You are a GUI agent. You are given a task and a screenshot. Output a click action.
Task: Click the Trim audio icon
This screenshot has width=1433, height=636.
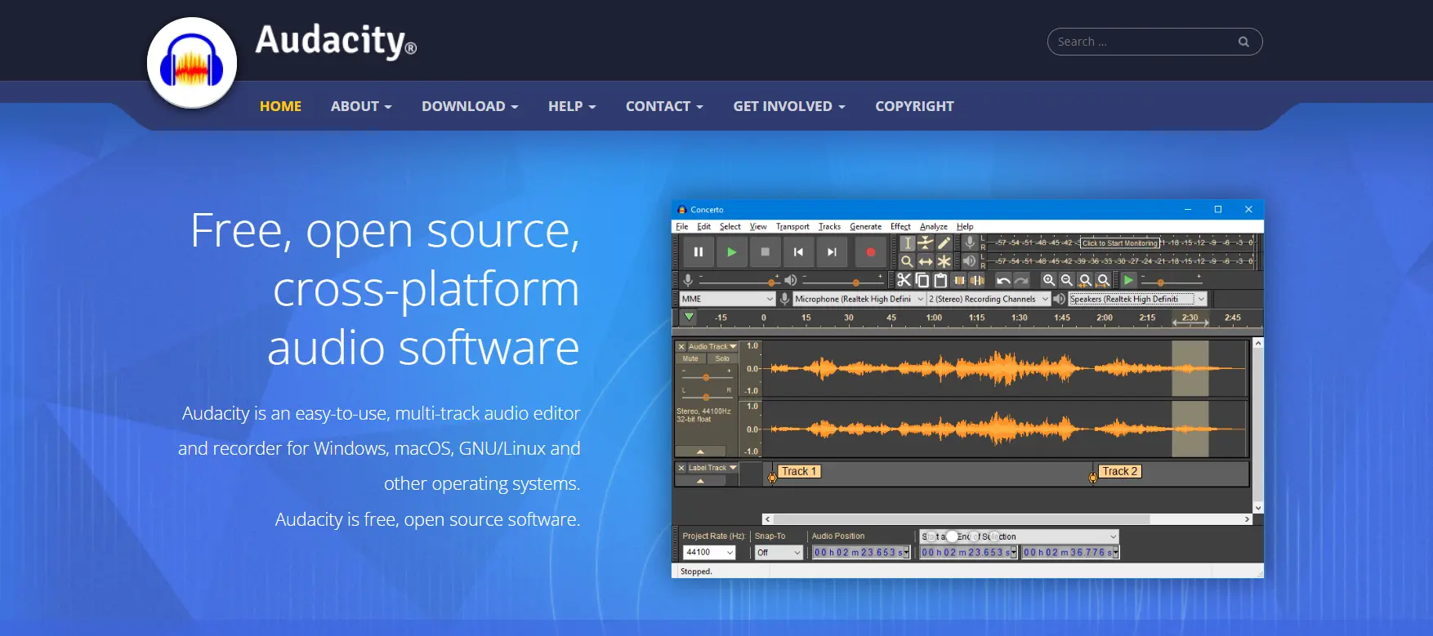point(959,280)
